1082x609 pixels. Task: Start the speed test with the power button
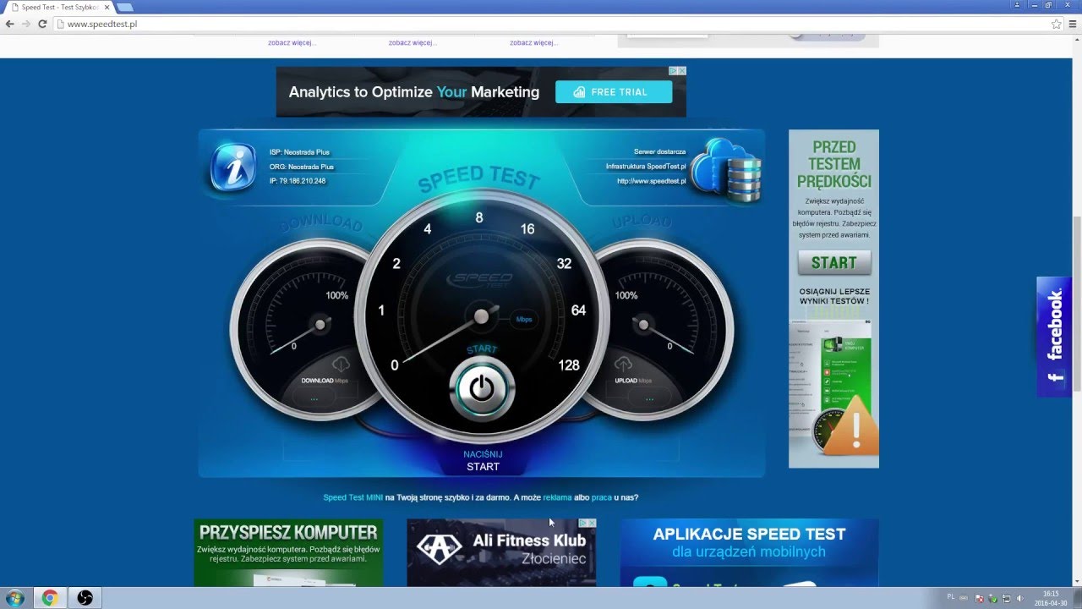click(x=482, y=389)
